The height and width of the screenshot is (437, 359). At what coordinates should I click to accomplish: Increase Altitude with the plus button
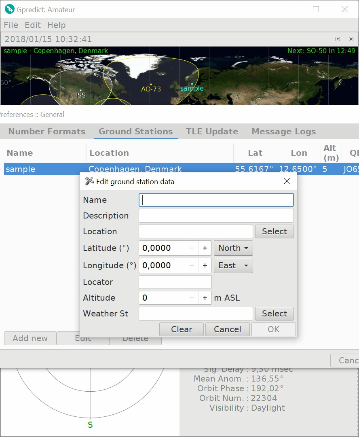pyautogui.click(x=205, y=298)
